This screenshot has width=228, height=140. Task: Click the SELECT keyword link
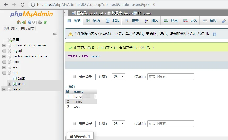72,56
